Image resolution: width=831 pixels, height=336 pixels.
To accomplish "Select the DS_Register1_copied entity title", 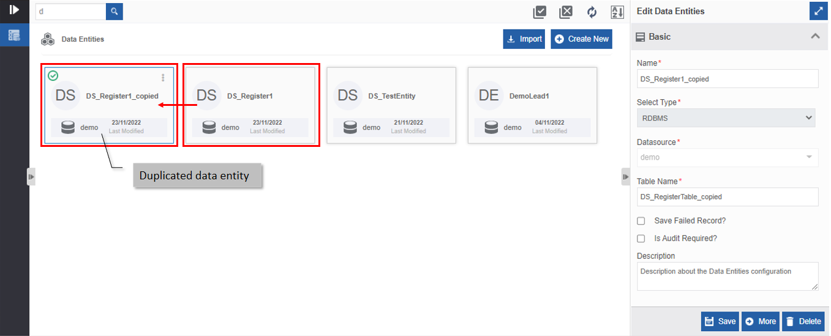I will click(122, 96).
